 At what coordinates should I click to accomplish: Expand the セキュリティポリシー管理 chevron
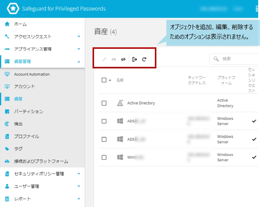coord(79,174)
